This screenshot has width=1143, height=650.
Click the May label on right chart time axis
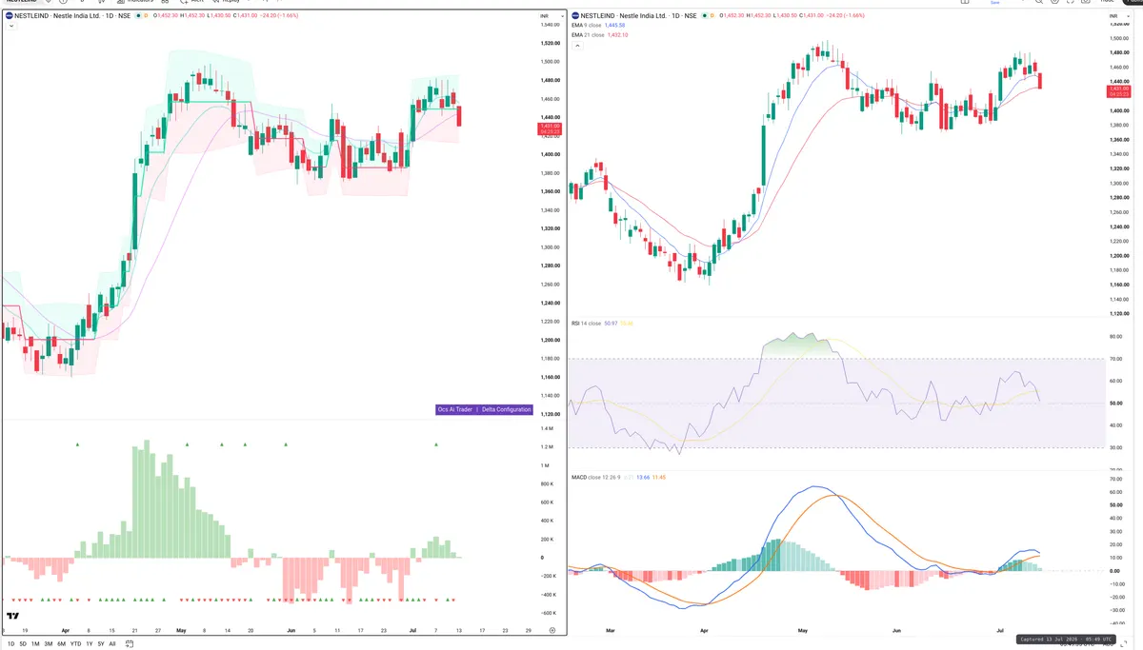click(x=802, y=630)
